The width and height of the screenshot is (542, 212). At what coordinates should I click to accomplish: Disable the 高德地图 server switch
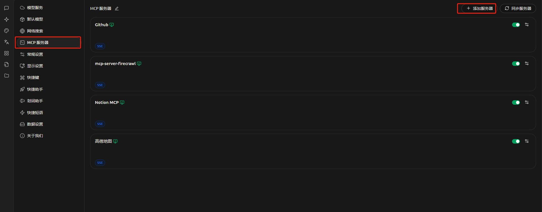[516, 141]
